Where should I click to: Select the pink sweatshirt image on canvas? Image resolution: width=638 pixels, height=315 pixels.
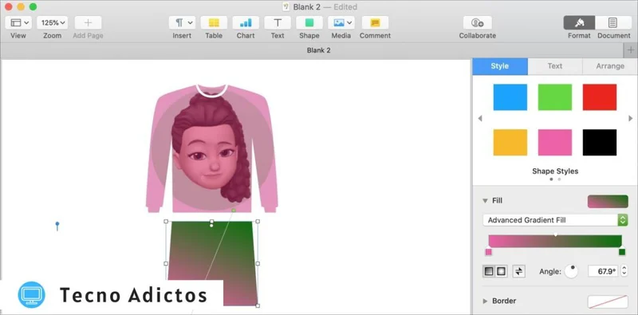point(211,148)
